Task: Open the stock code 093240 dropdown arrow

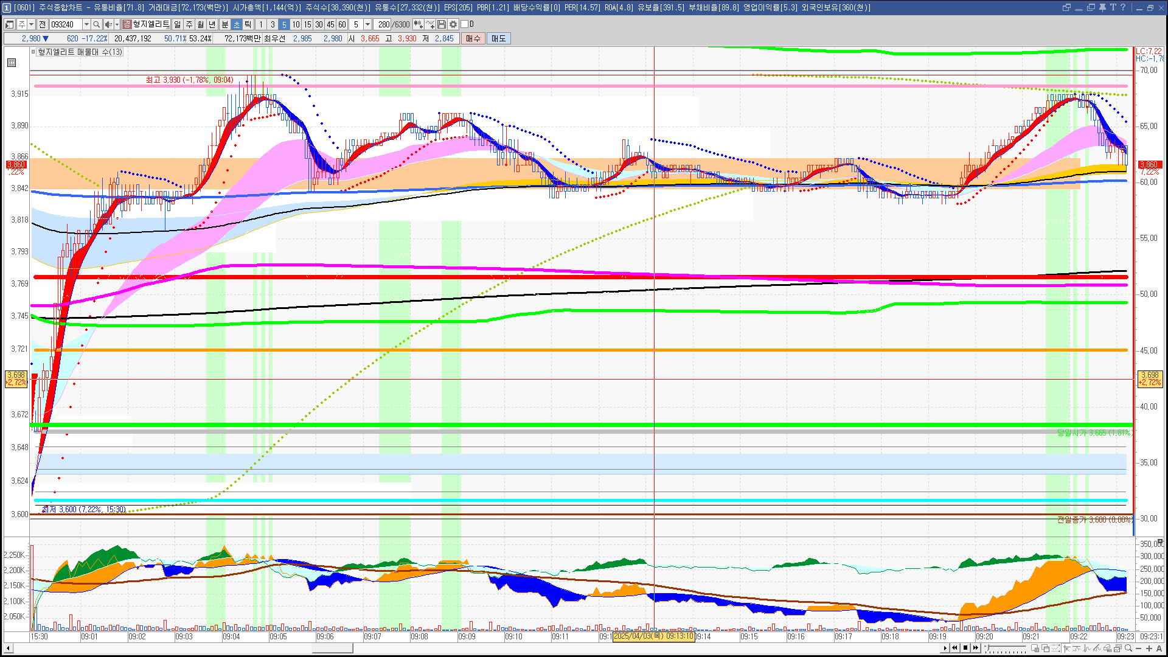Action: (x=86, y=24)
